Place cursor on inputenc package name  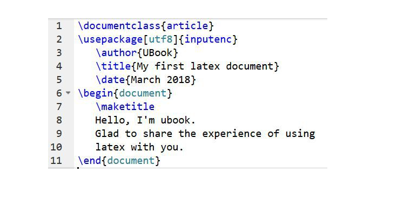[x=208, y=39]
